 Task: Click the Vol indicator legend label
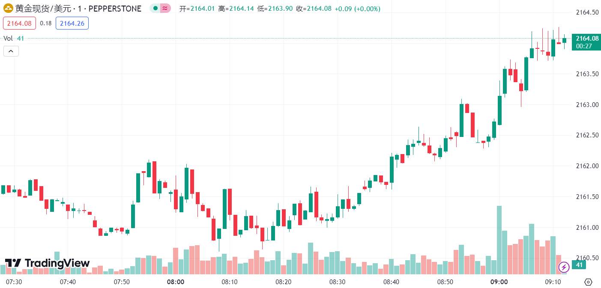pos(8,39)
